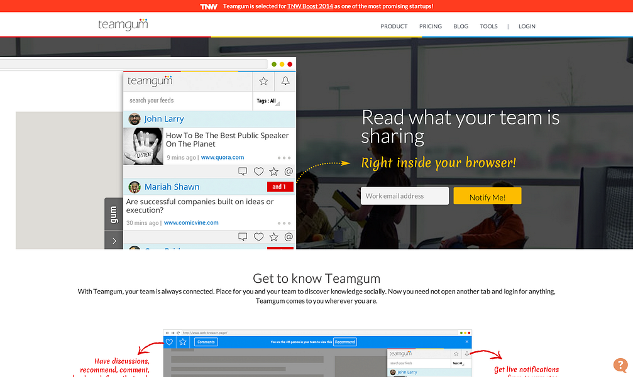Screen dimensions: 633x377
Task: Click the Comments button in blue bar
Action: (206, 342)
